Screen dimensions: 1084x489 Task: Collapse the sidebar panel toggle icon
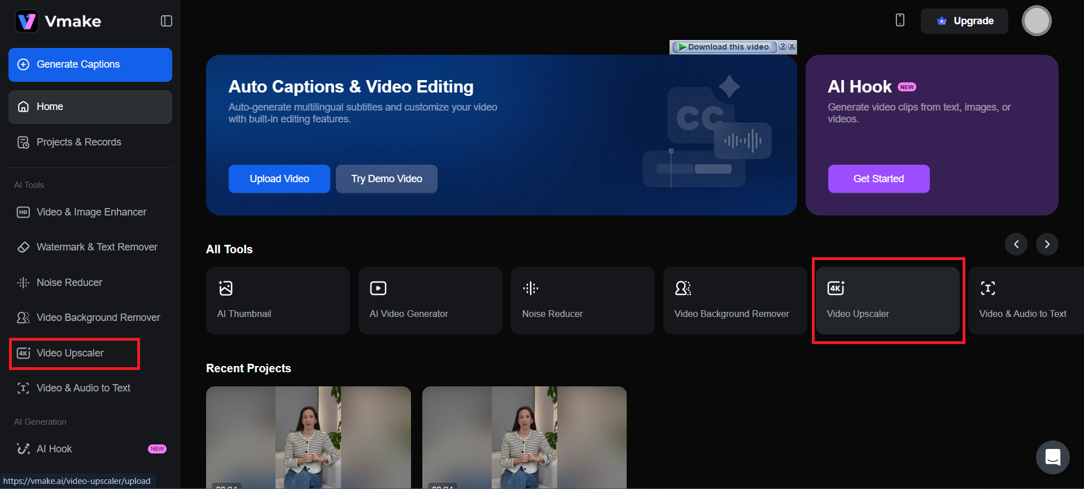coord(166,21)
